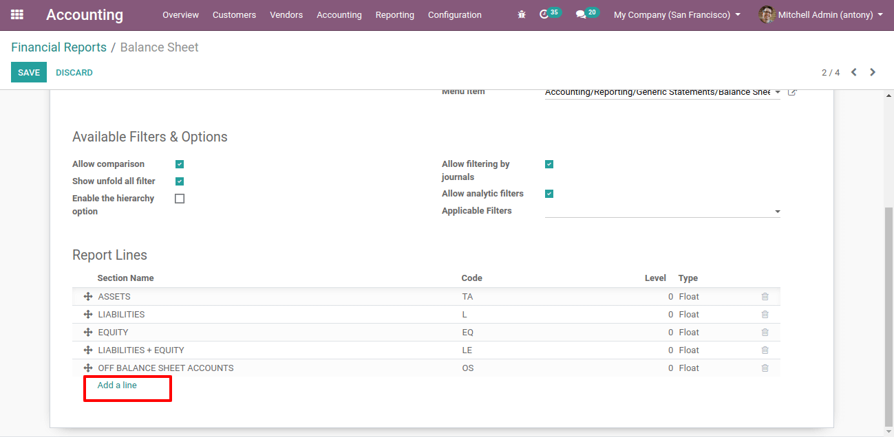Click Float type in ASSETS row

(x=689, y=297)
